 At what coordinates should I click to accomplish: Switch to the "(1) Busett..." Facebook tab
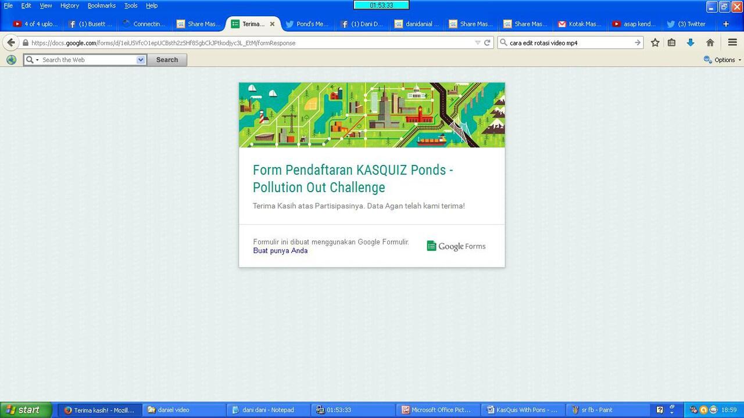(91, 24)
